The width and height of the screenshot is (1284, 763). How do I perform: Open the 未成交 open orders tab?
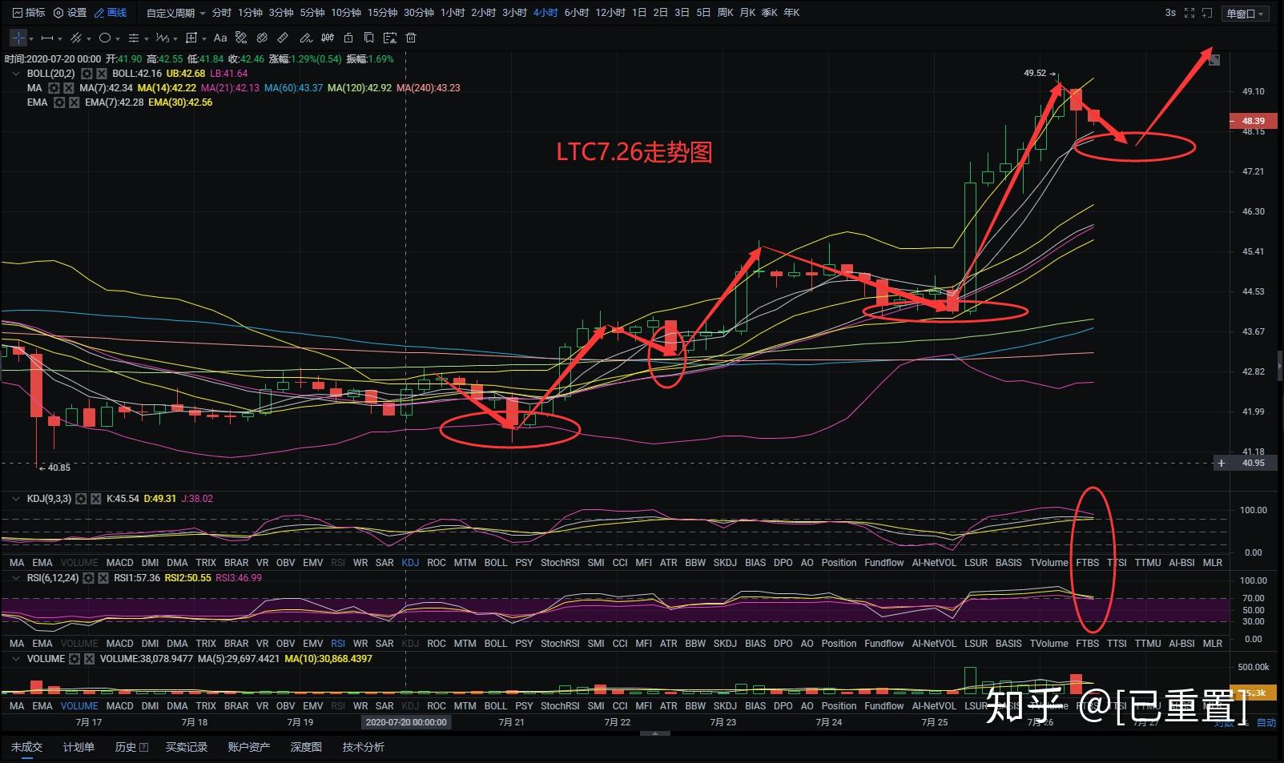click(26, 747)
